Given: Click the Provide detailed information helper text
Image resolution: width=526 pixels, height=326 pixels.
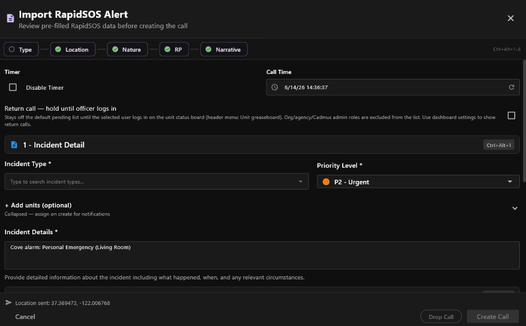Looking at the screenshot, I should pyautogui.click(x=154, y=277).
